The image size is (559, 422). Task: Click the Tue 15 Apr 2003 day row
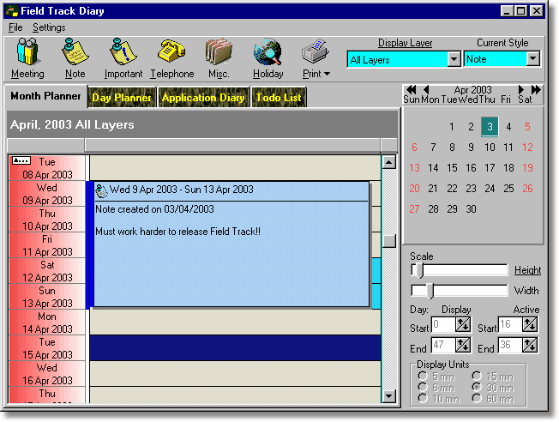click(235, 347)
